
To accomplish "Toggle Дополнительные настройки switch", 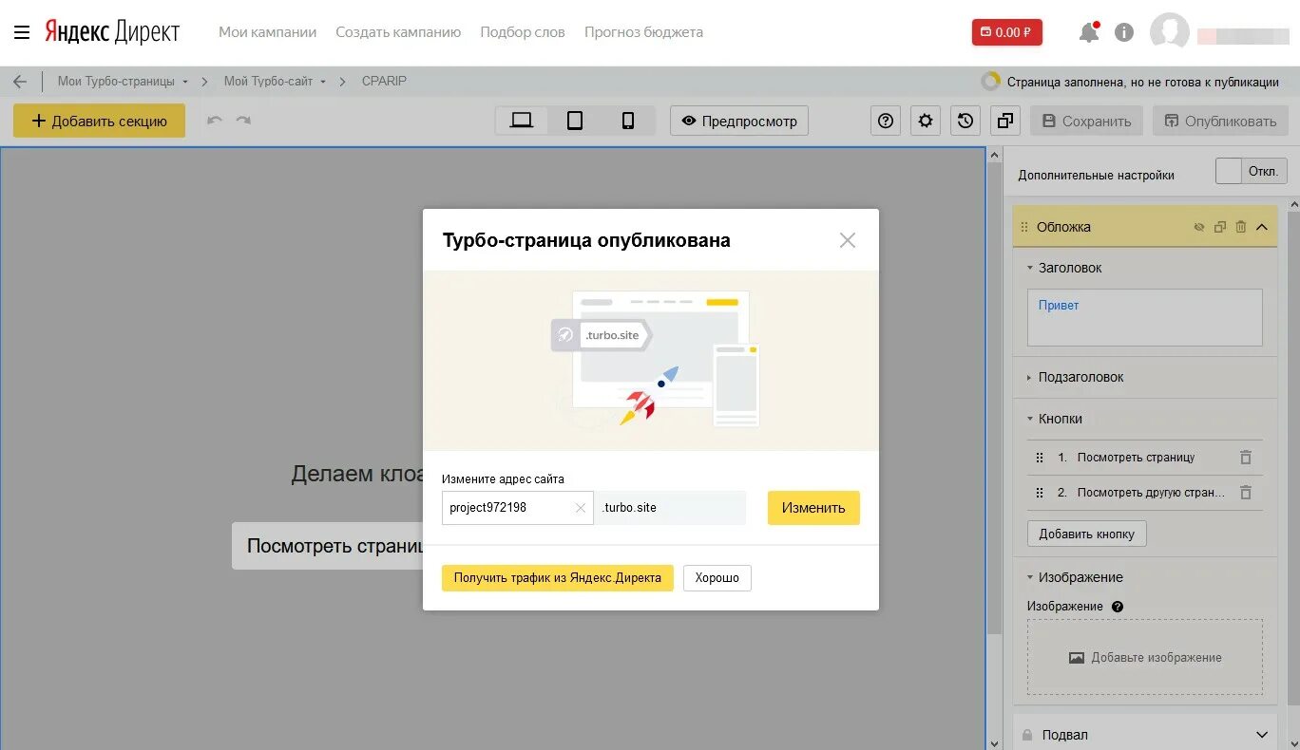I will [1252, 172].
